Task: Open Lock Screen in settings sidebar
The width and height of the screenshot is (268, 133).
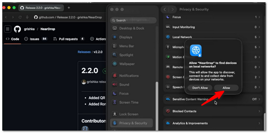Action: [131, 114]
